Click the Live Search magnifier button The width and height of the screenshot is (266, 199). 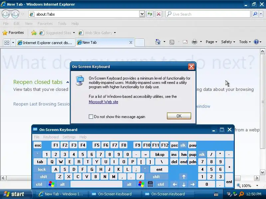[x=255, y=14]
